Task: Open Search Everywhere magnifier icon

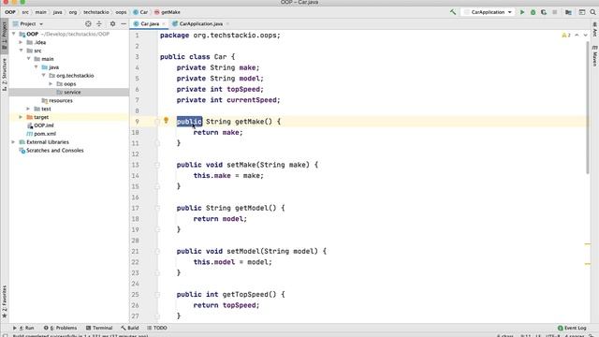Action: coord(592,12)
